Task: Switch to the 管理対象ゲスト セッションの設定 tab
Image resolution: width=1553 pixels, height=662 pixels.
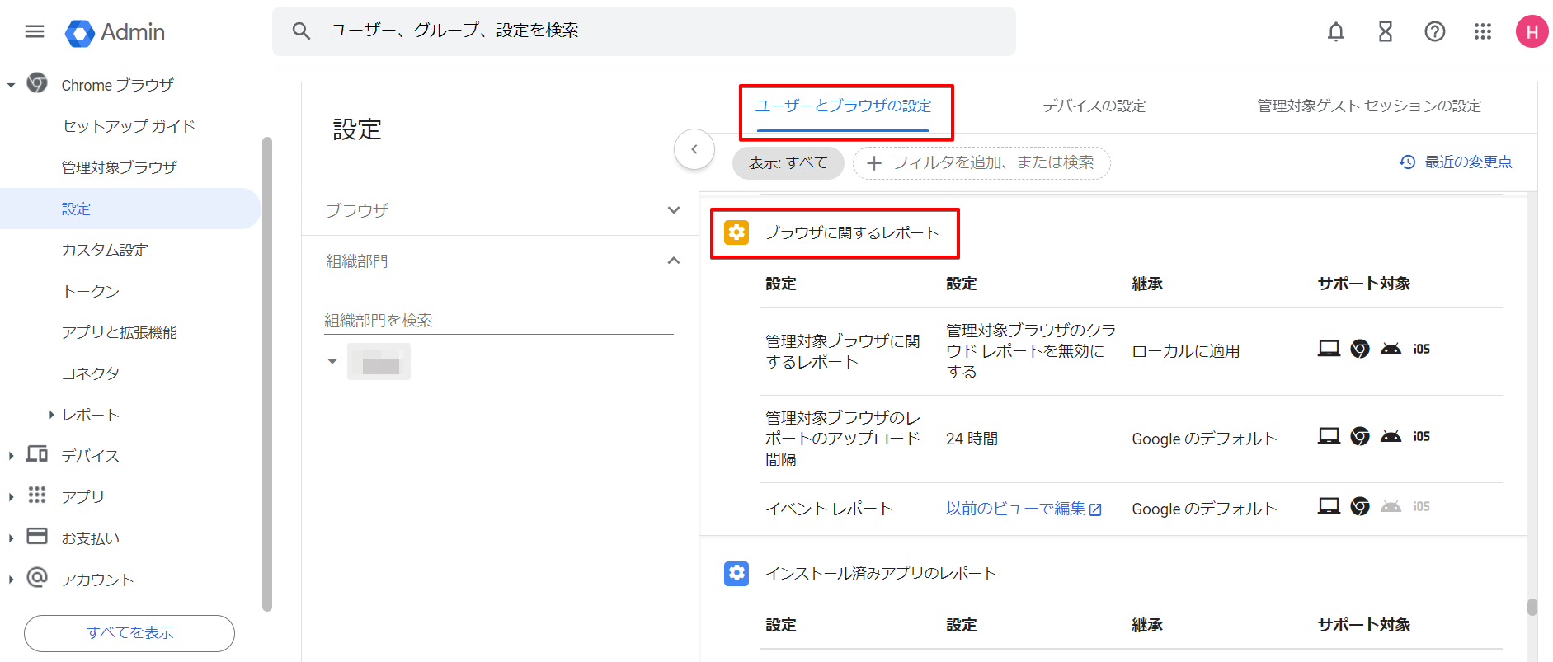Action: click(1368, 106)
